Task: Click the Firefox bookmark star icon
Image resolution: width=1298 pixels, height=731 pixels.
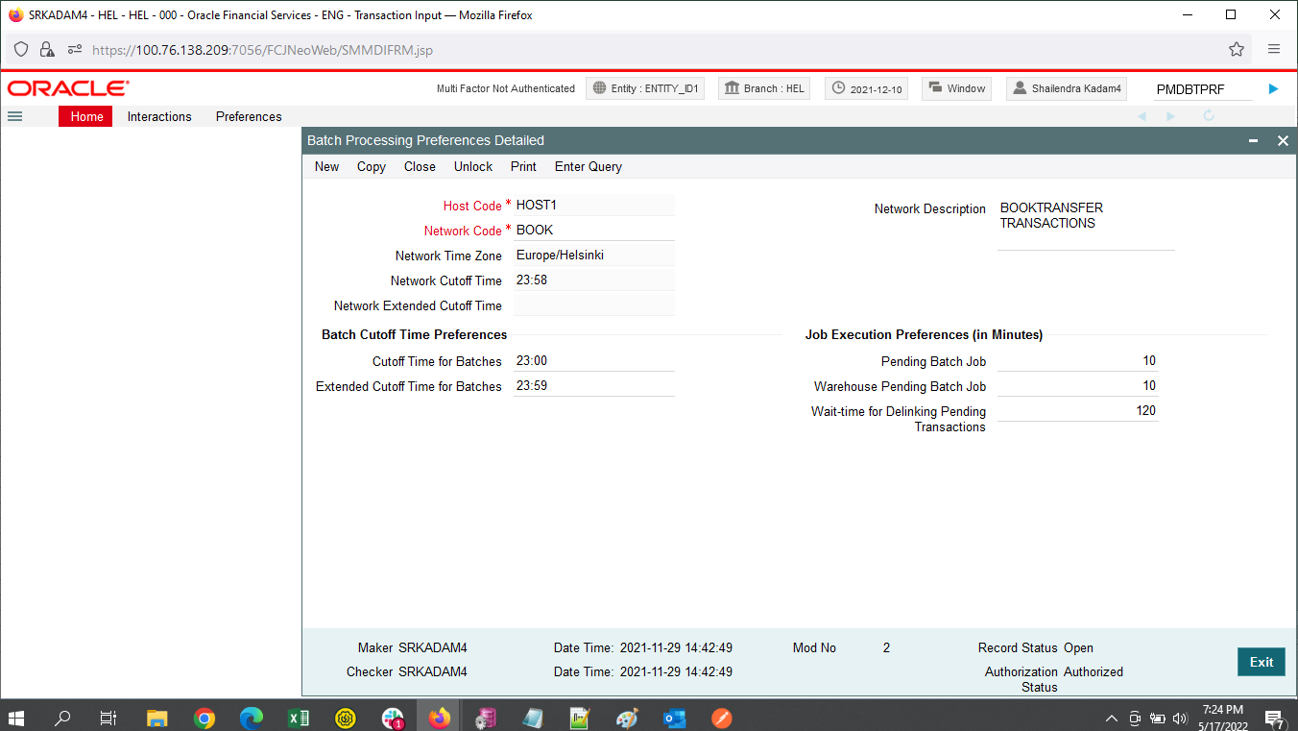Action: (x=1237, y=49)
